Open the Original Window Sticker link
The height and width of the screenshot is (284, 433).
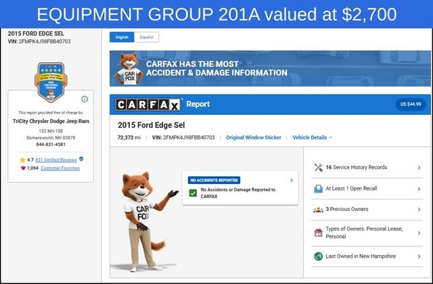click(x=254, y=137)
